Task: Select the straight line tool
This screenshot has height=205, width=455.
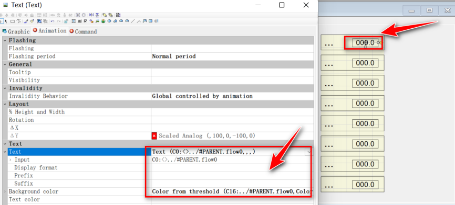Action: click(133, 21)
